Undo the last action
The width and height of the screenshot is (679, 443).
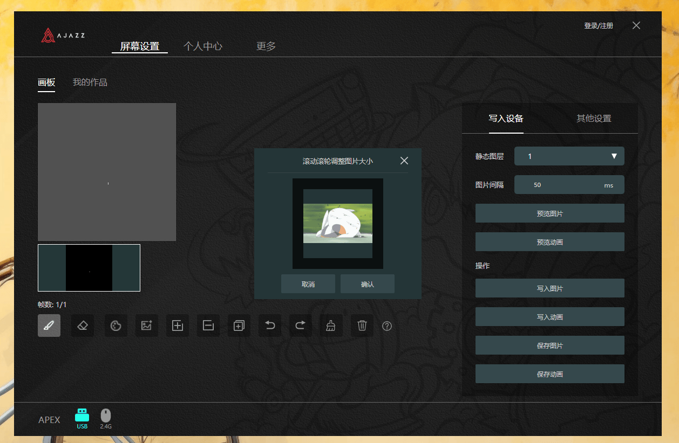[x=270, y=326]
